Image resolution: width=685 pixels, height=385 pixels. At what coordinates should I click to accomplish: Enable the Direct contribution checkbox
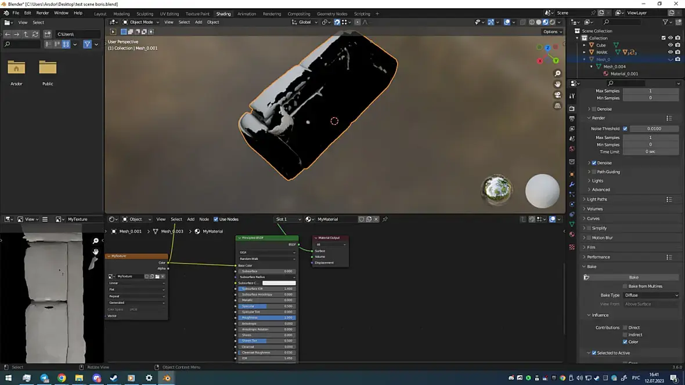click(625, 328)
